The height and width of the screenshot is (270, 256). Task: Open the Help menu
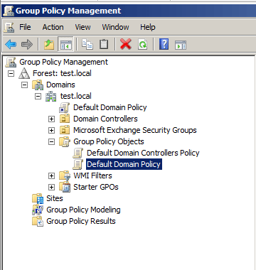(x=148, y=27)
